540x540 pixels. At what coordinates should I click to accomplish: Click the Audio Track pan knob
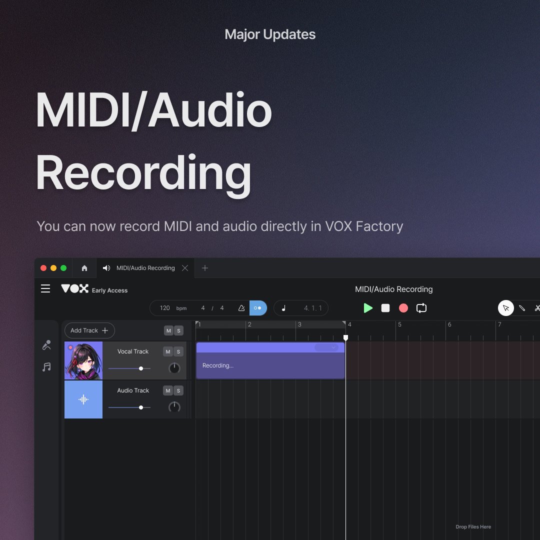(x=174, y=407)
